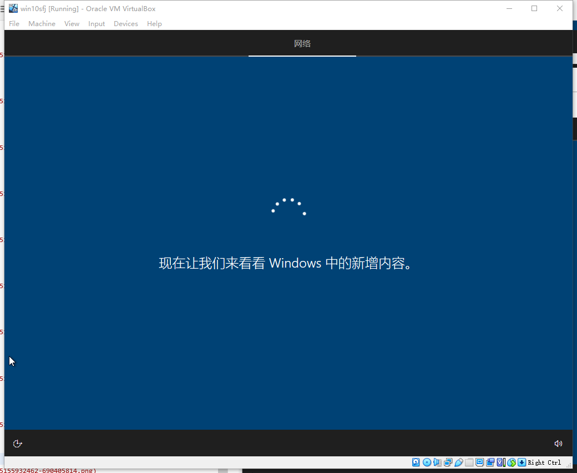Image resolution: width=577 pixels, height=473 pixels.
Task: Click the hard disk activity status icon
Action: point(416,462)
